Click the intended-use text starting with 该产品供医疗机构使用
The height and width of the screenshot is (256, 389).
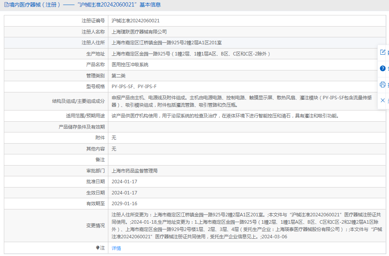[225, 116]
